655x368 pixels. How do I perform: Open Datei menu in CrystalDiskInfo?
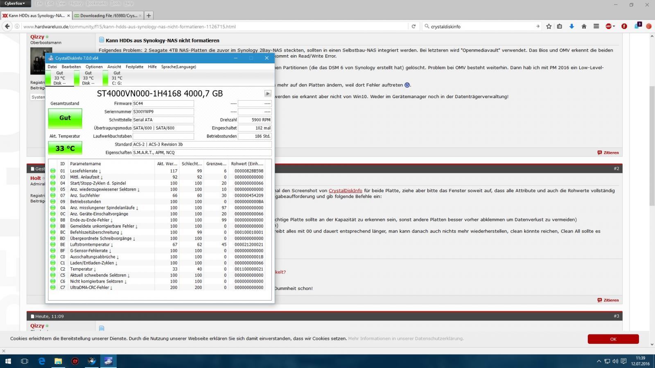coord(52,67)
